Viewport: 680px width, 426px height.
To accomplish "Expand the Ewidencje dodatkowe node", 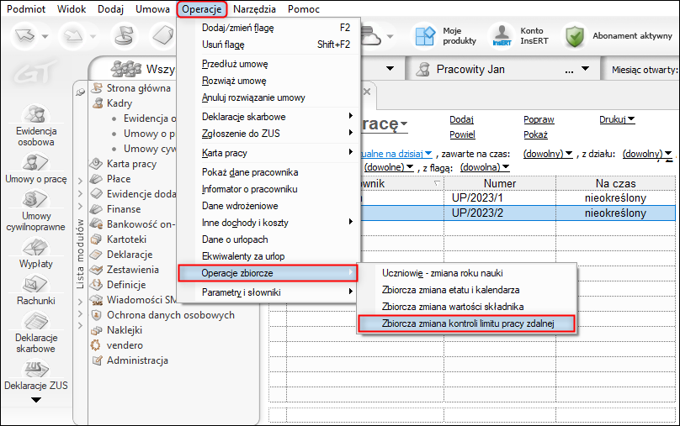I will point(81,194).
